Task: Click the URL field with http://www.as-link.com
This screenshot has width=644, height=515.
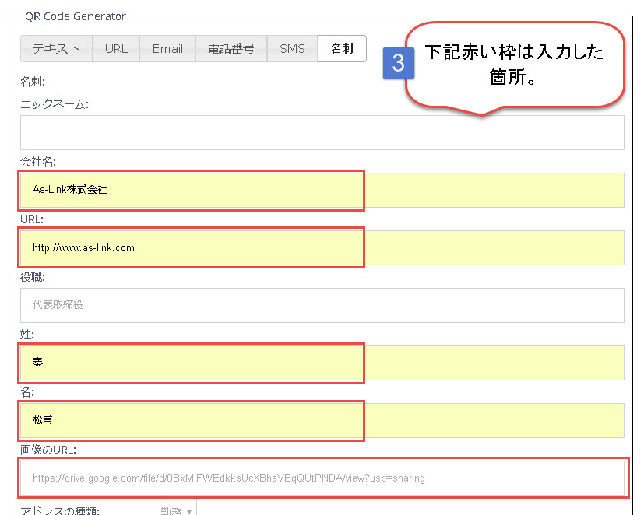Action: 322,248
